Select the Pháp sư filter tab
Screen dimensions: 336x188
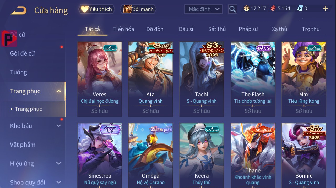point(248,29)
